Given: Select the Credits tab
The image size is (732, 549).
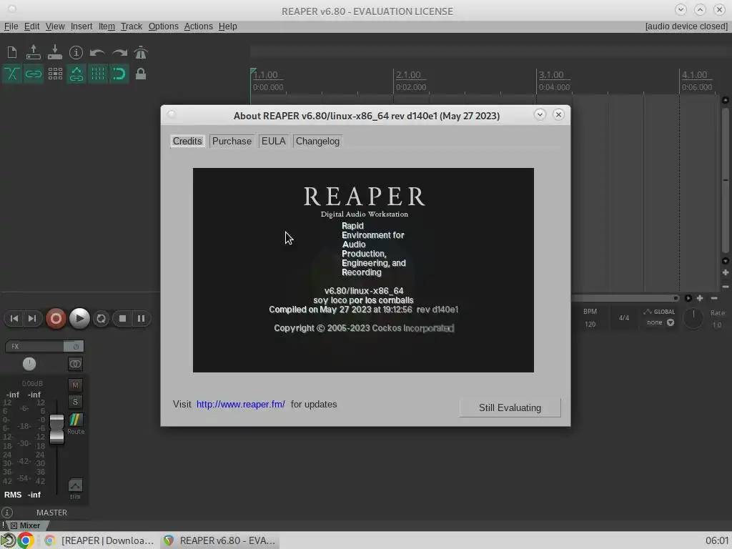Looking at the screenshot, I should (187, 141).
